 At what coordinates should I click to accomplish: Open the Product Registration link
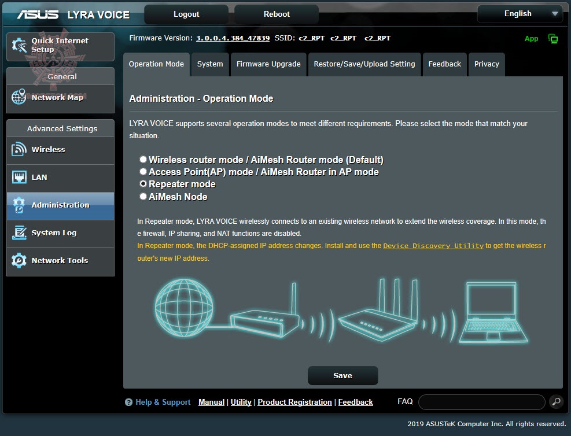[x=294, y=402]
